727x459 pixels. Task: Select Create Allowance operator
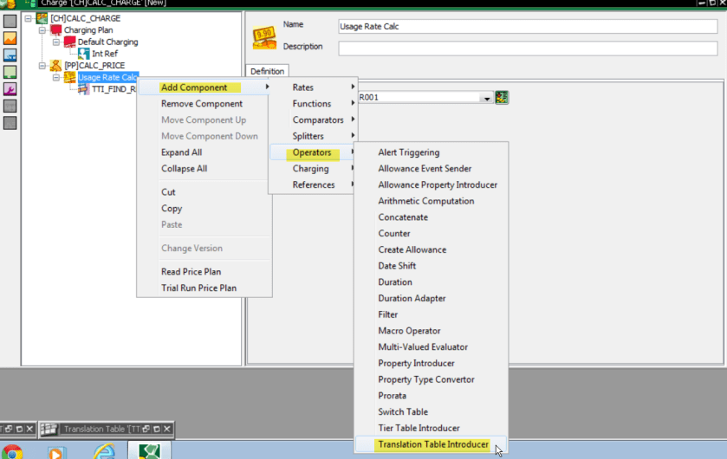coord(432,249)
